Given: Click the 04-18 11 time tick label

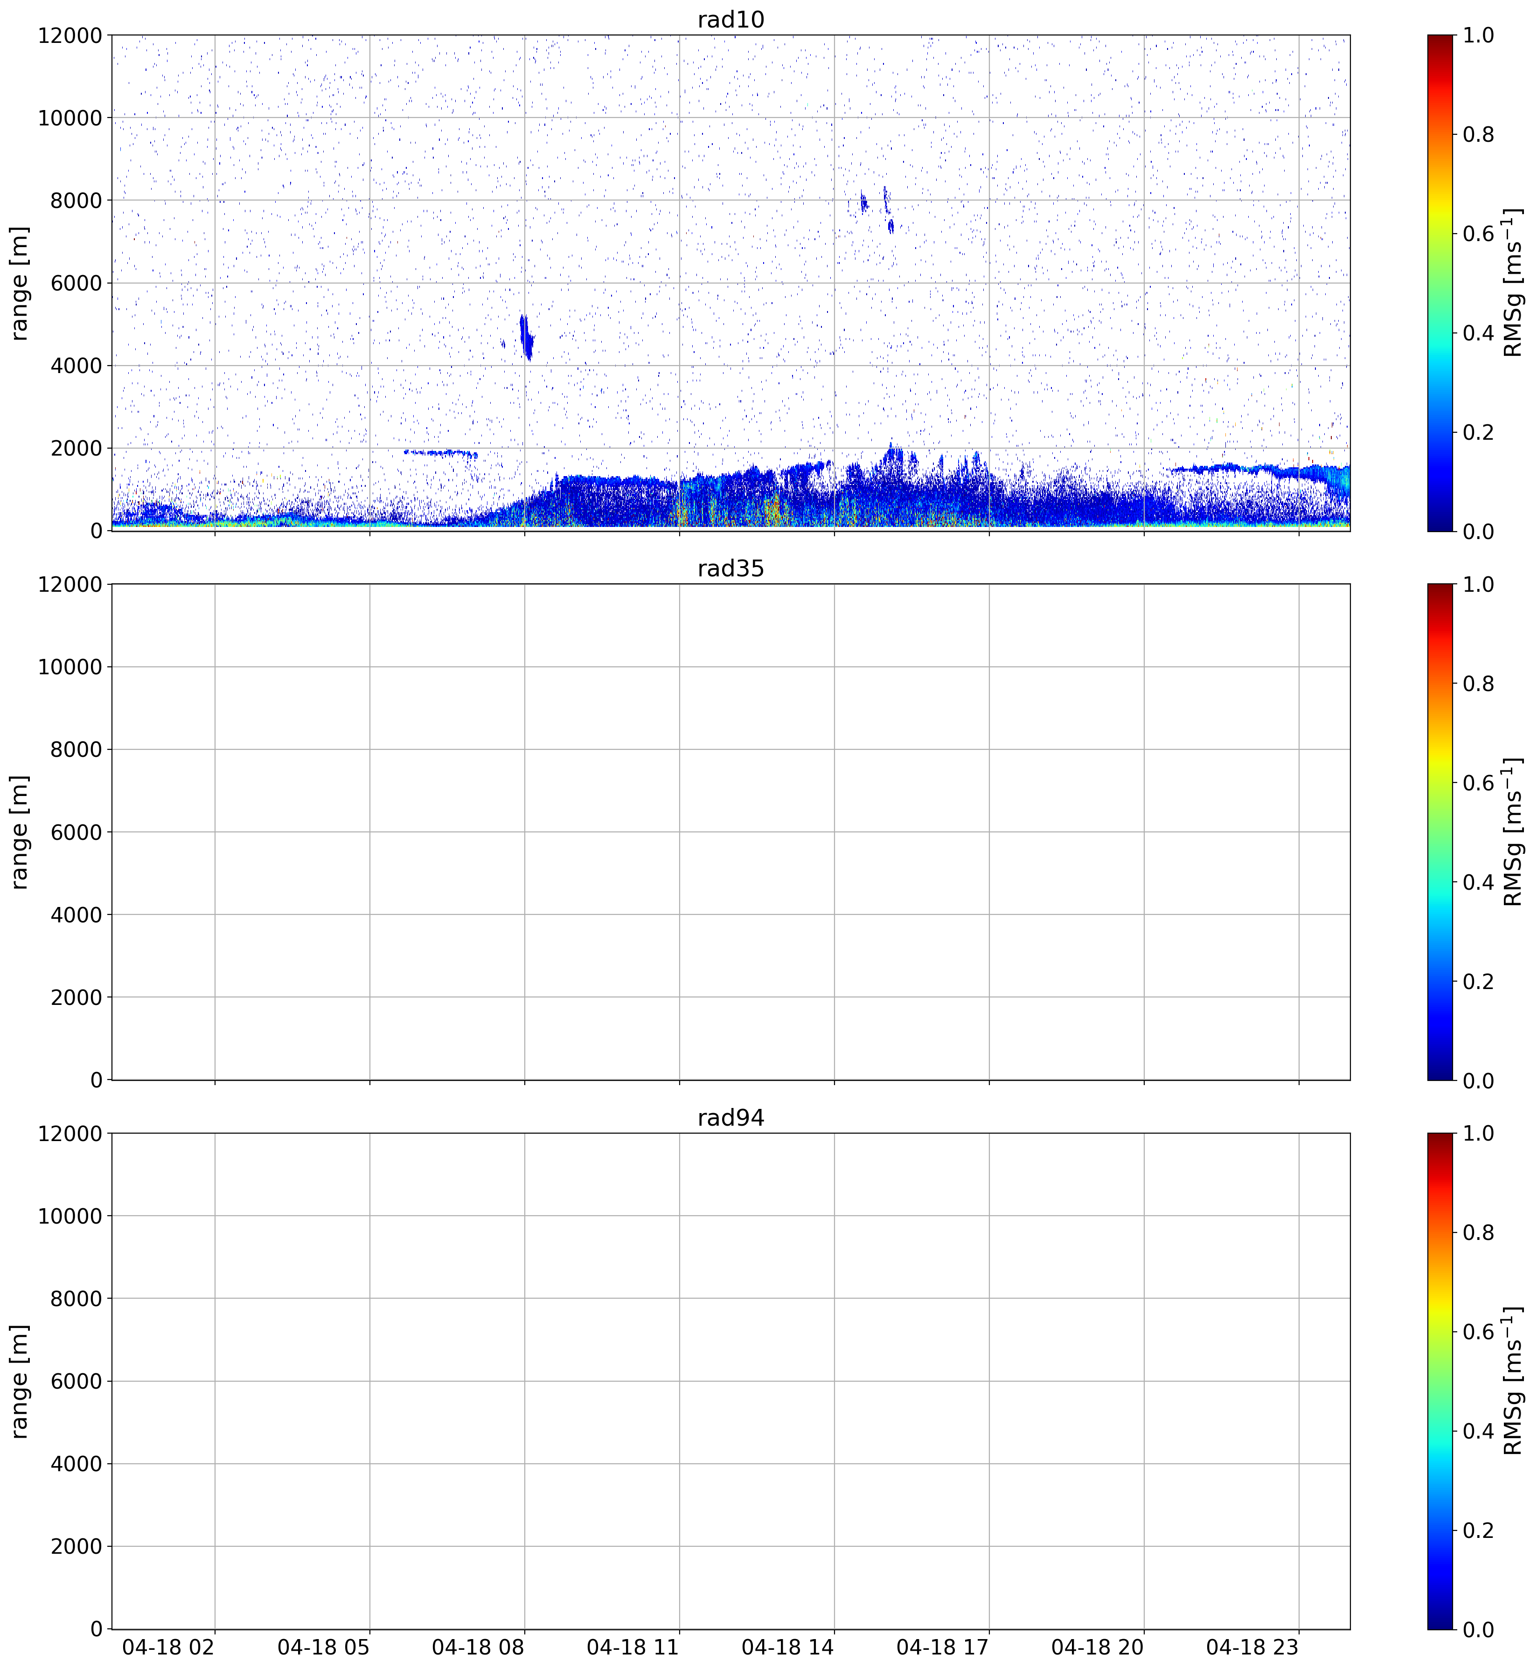Looking at the screenshot, I should pyautogui.click(x=633, y=1647).
